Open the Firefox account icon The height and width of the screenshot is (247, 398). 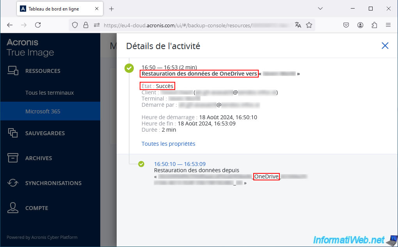(x=360, y=25)
